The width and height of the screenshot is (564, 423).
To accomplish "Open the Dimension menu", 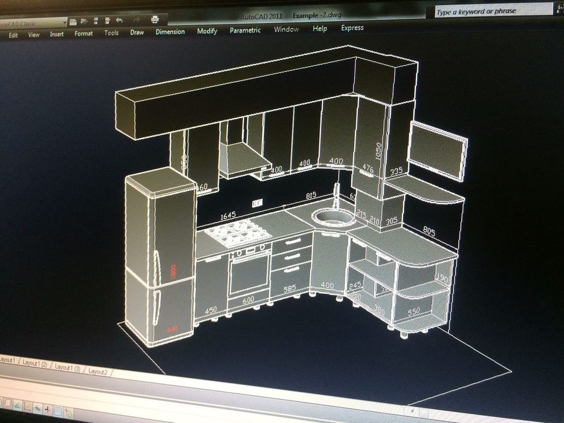I will pos(170,31).
